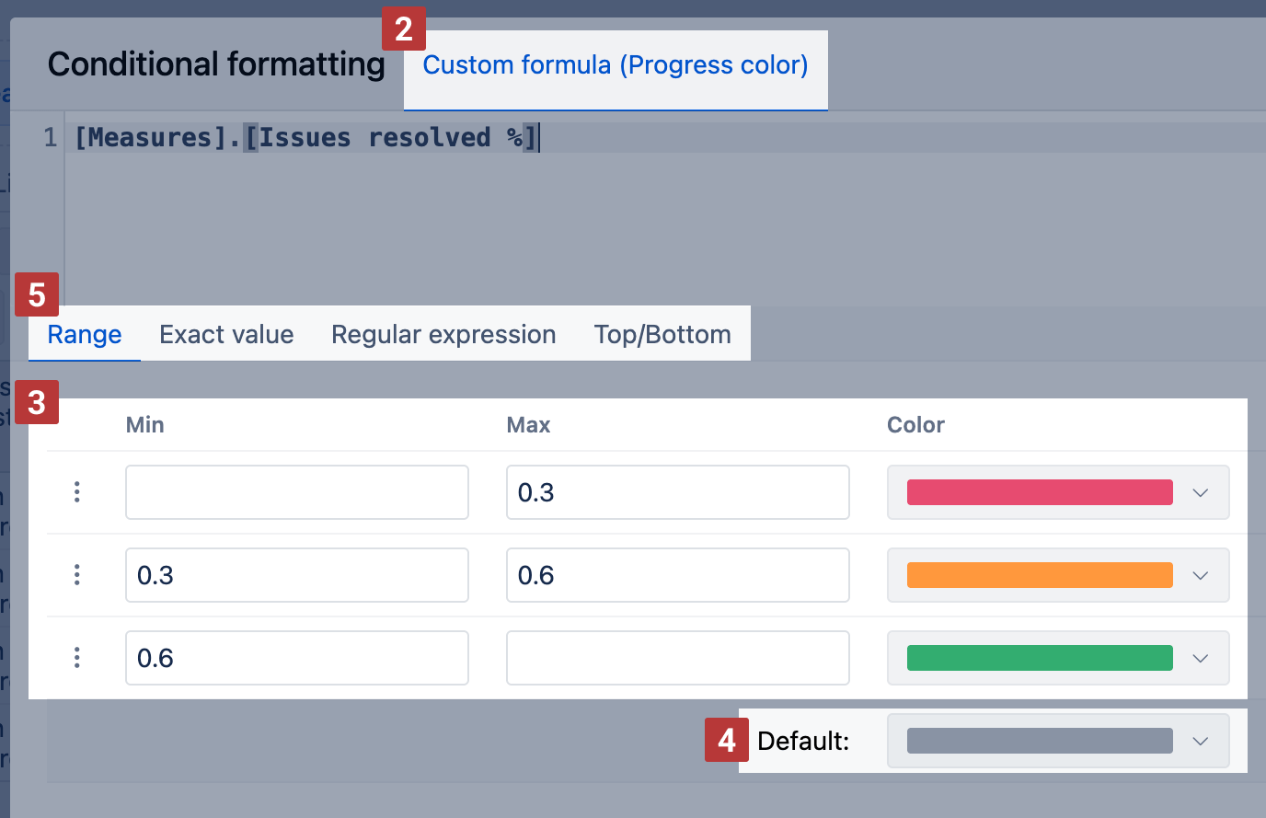Switch to the Exact value tab
The image size is (1266, 818).
point(226,334)
